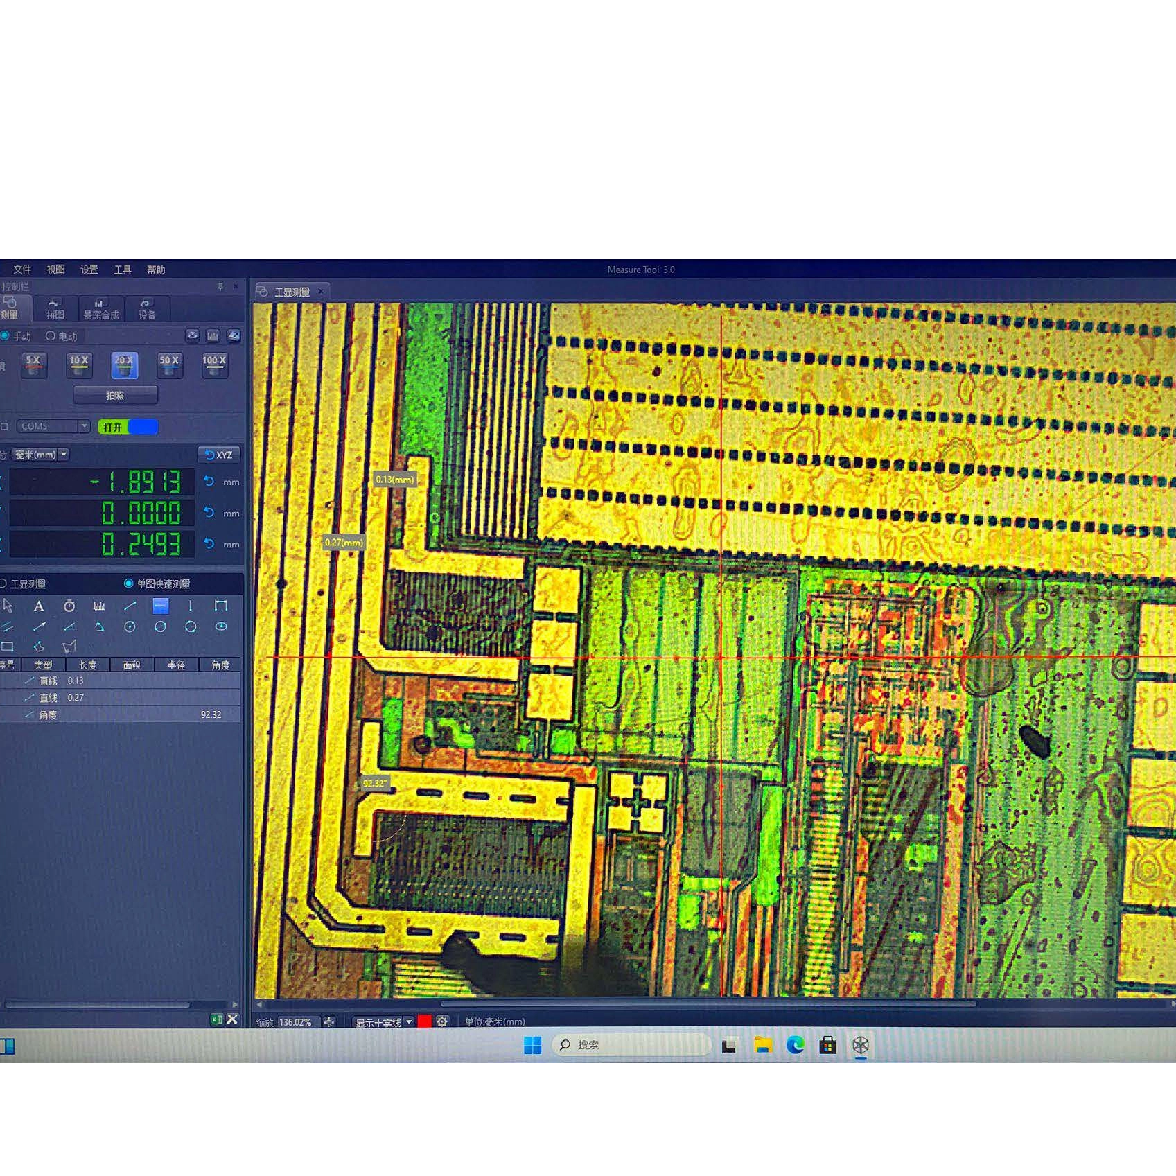
Task: Select the text annotation 'A' tool
Action: click(x=39, y=606)
